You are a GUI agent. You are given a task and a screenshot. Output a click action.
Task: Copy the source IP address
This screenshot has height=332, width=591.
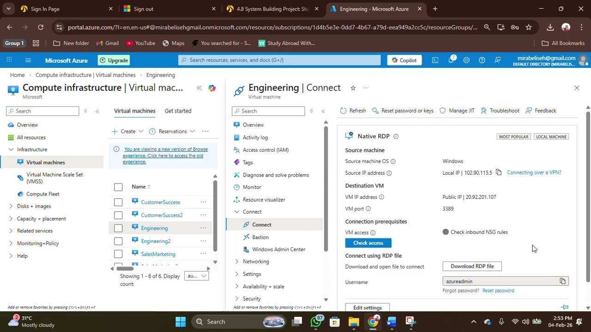pyautogui.click(x=499, y=172)
